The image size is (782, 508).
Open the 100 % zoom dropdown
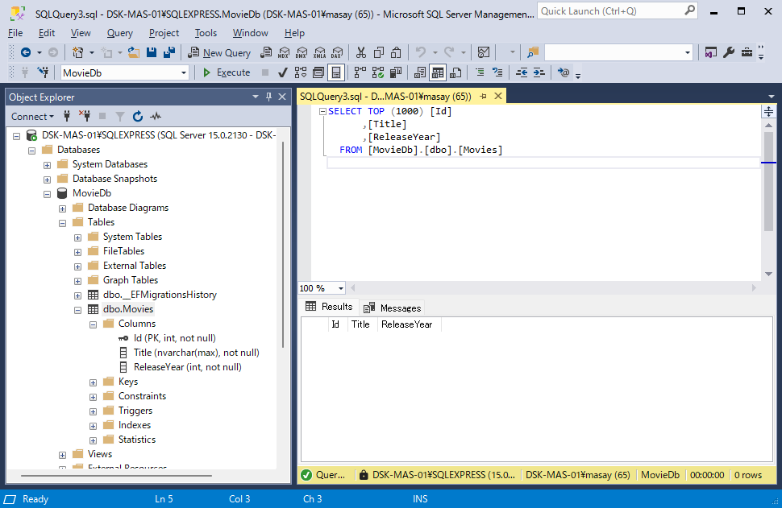tap(341, 288)
